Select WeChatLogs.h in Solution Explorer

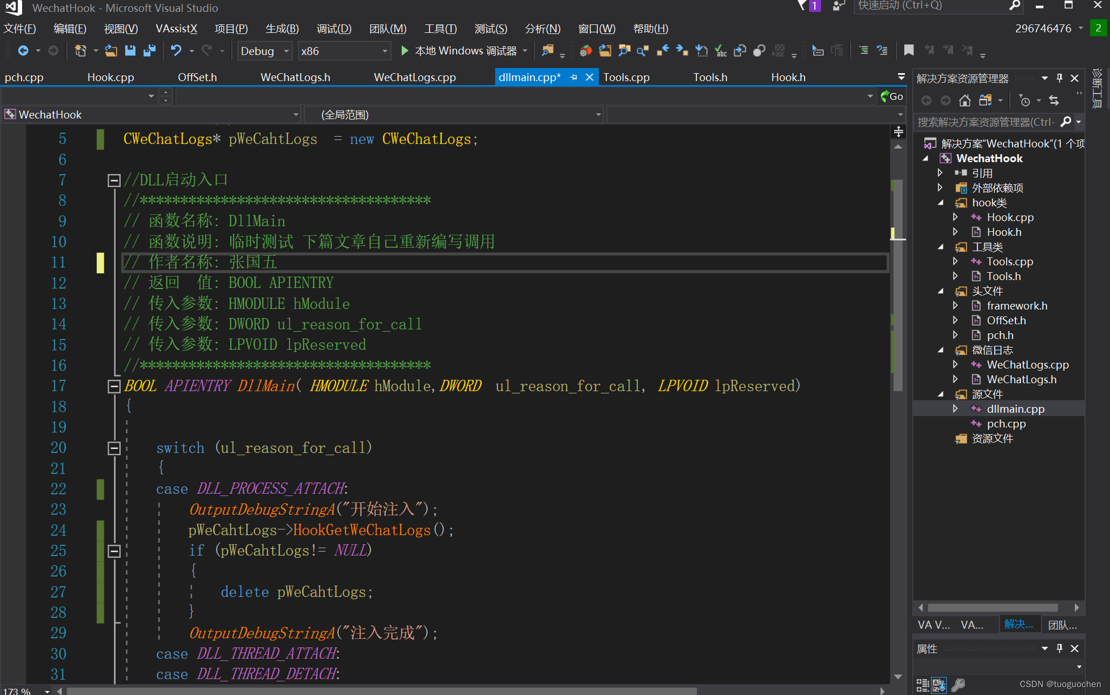click(x=1021, y=379)
